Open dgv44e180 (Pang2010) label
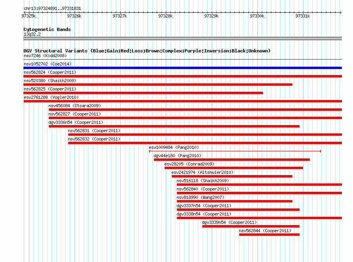Image resolution: width=353 pixels, height=262 pixels. pyautogui.click(x=177, y=156)
